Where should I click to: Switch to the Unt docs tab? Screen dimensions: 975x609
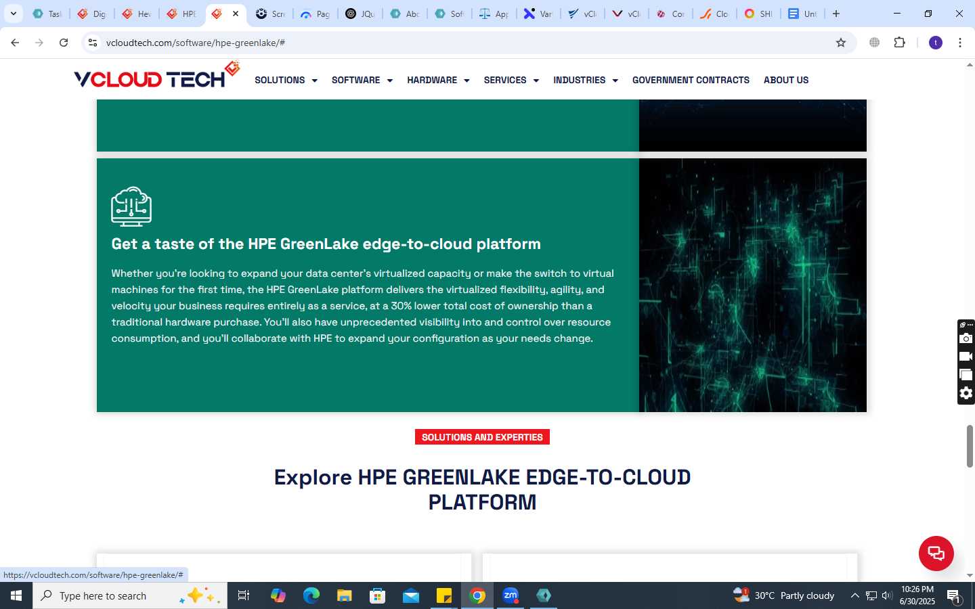(803, 14)
